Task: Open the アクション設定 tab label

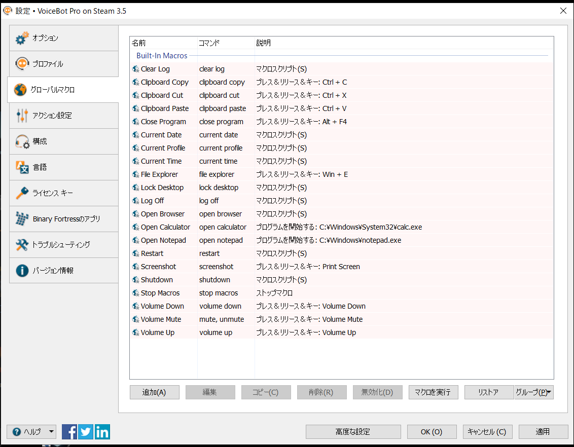Action: (x=52, y=116)
